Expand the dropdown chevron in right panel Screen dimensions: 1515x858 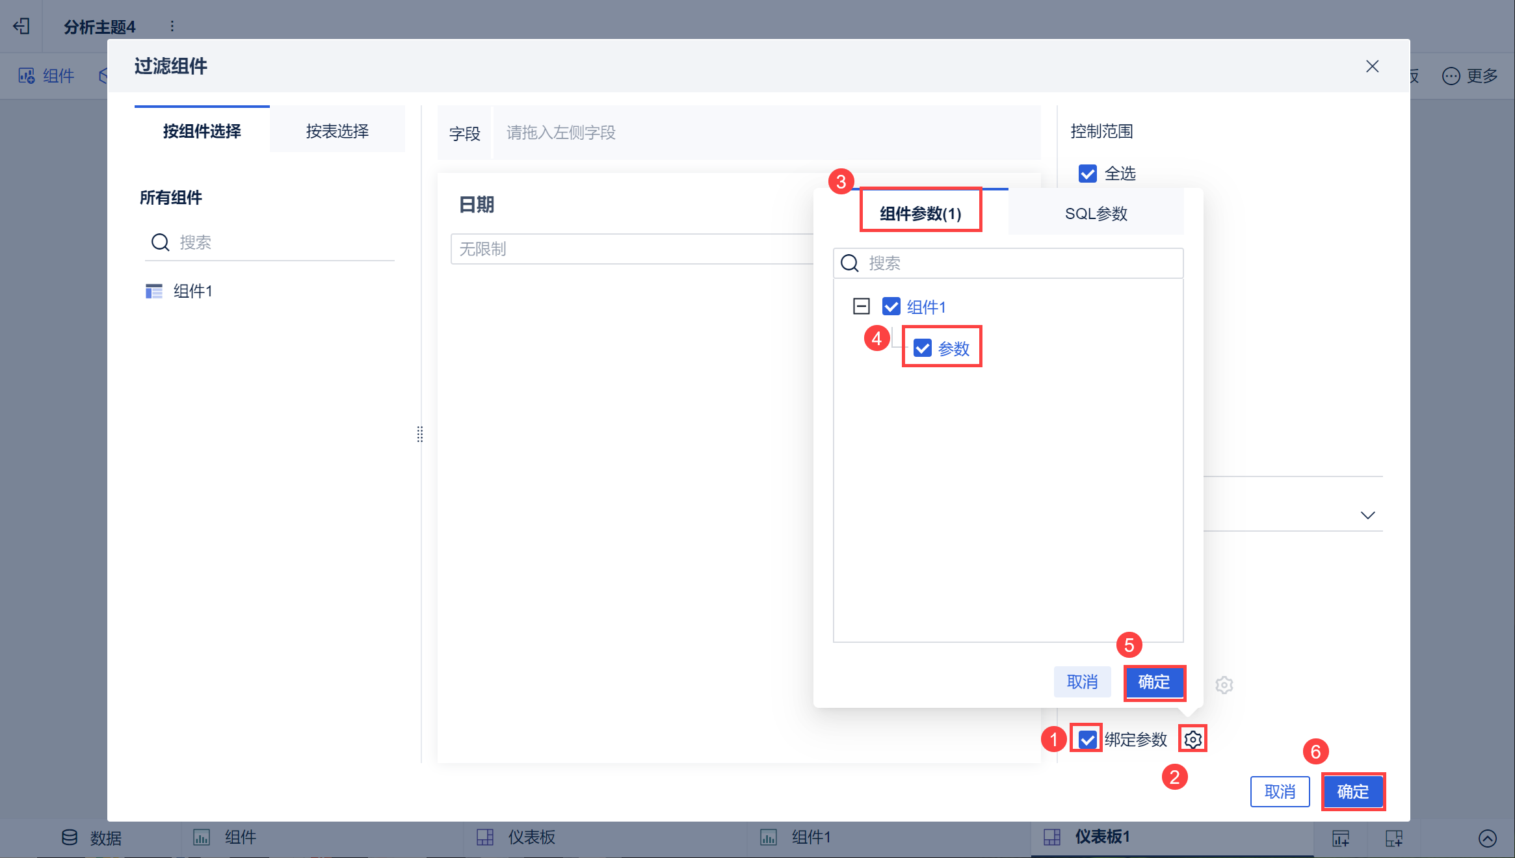tap(1367, 515)
